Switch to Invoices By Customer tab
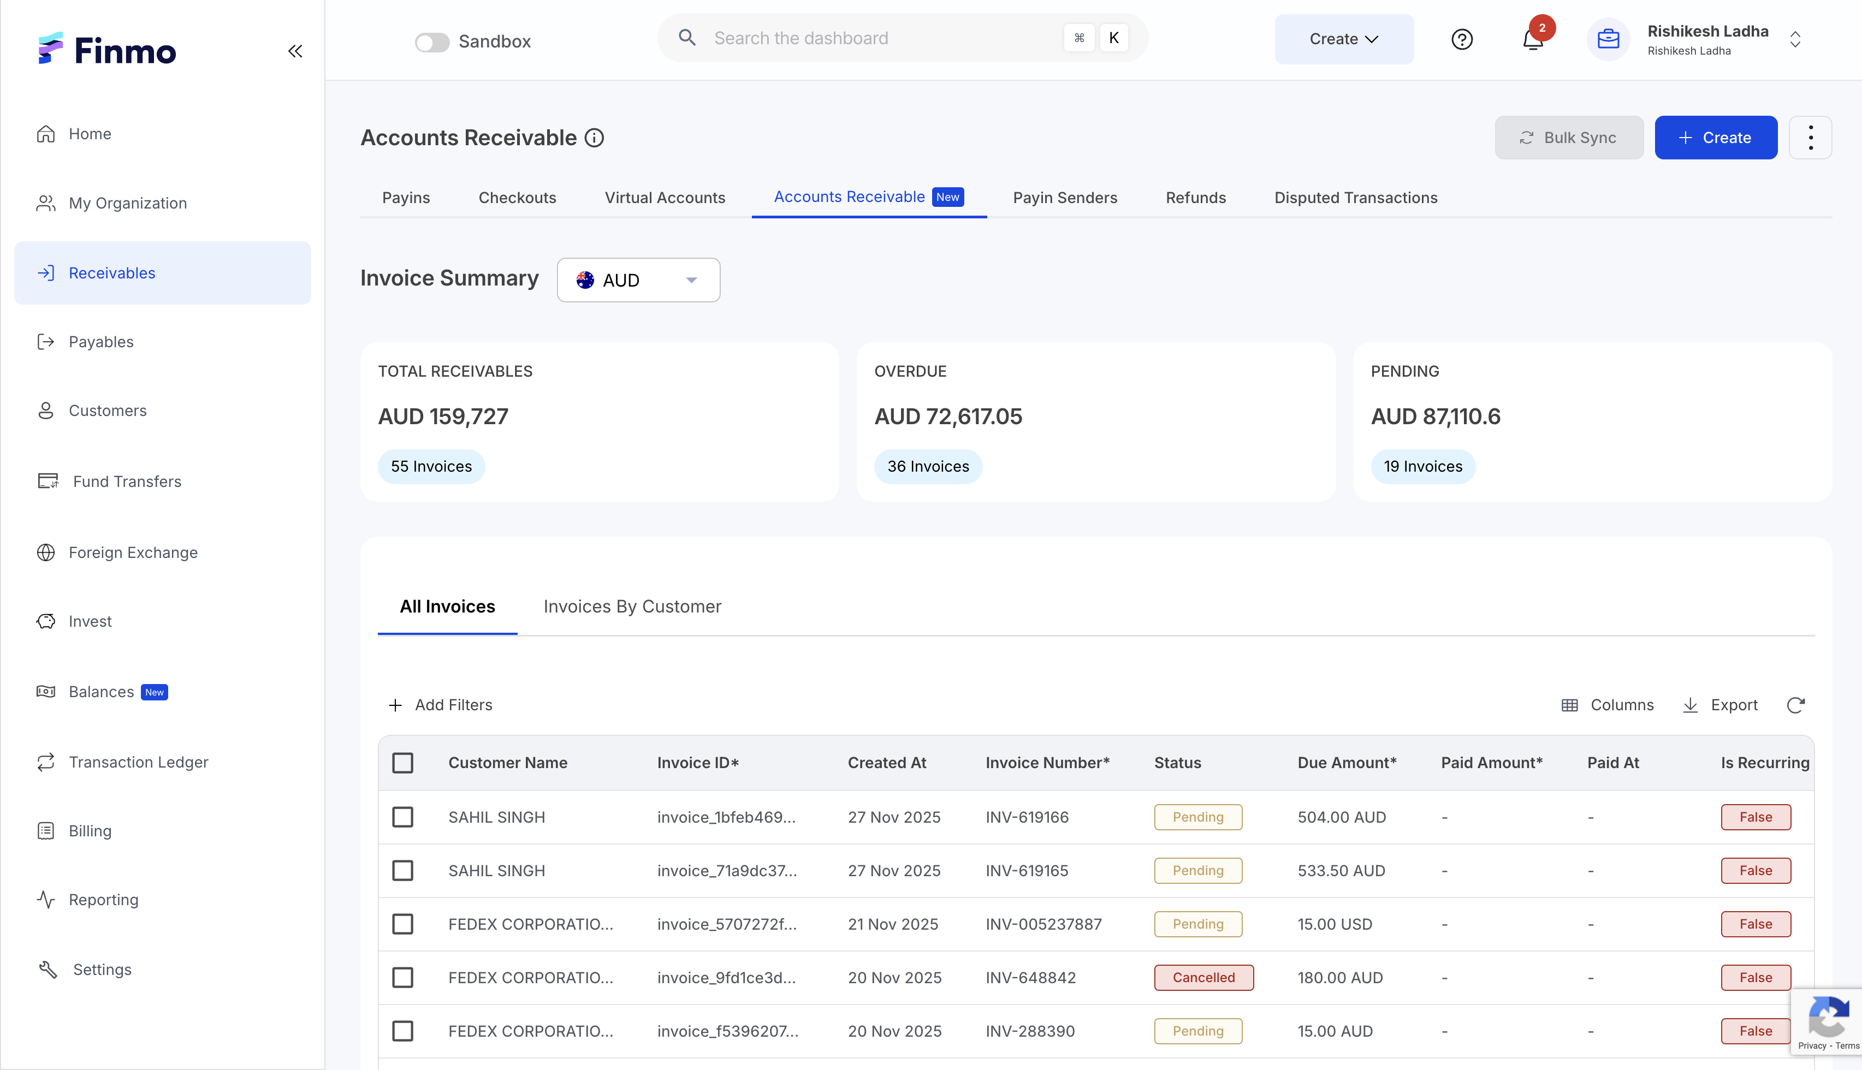 (632, 607)
